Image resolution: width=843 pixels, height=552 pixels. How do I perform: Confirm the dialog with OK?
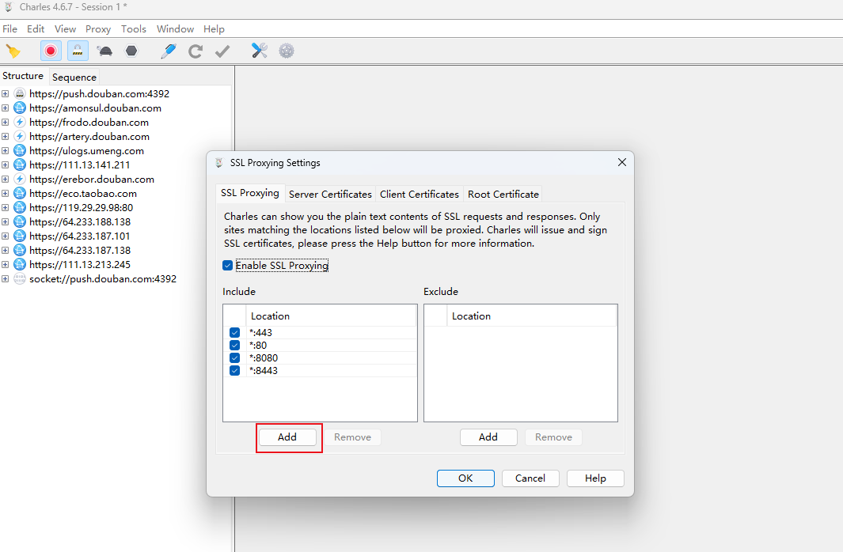pyautogui.click(x=465, y=478)
